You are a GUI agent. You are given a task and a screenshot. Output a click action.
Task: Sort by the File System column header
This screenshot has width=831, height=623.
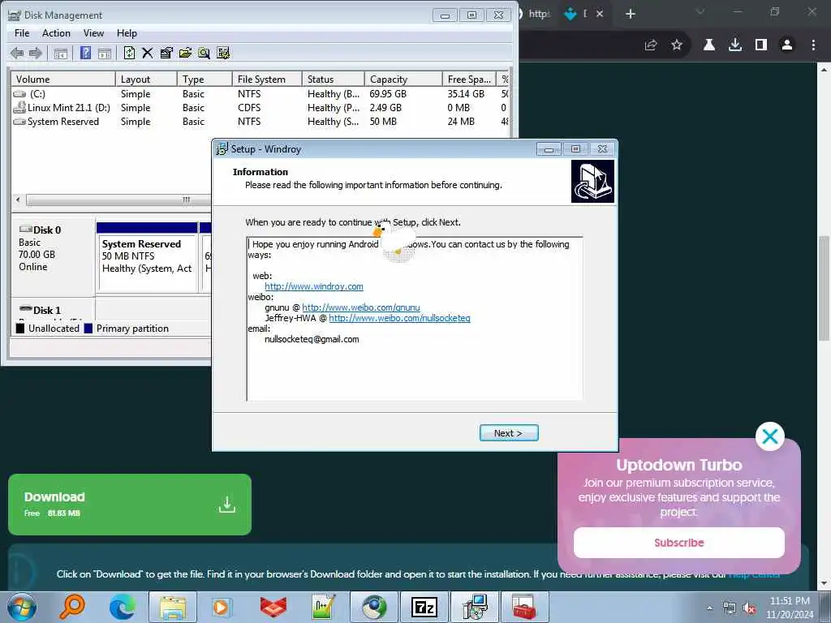[x=267, y=79]
